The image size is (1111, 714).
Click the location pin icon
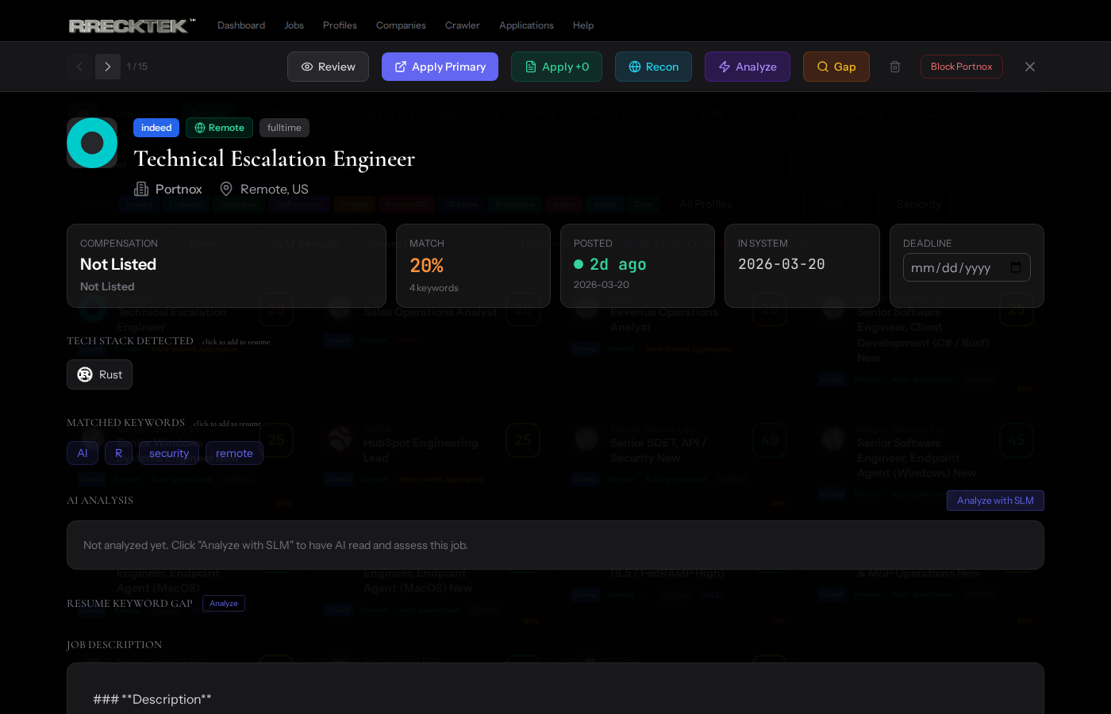tap(226, 189)
